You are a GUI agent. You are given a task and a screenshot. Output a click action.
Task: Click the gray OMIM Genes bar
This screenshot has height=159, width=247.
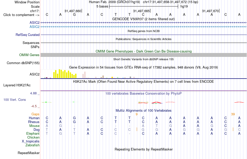[144, 55]
